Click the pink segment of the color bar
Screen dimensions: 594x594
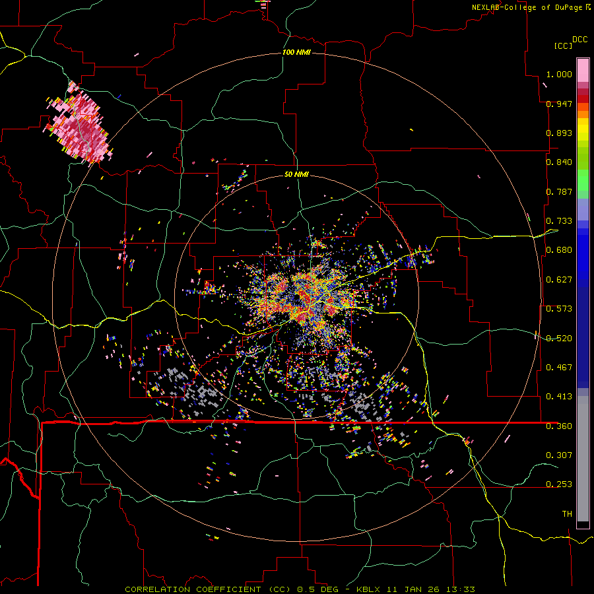coord(583,70)
